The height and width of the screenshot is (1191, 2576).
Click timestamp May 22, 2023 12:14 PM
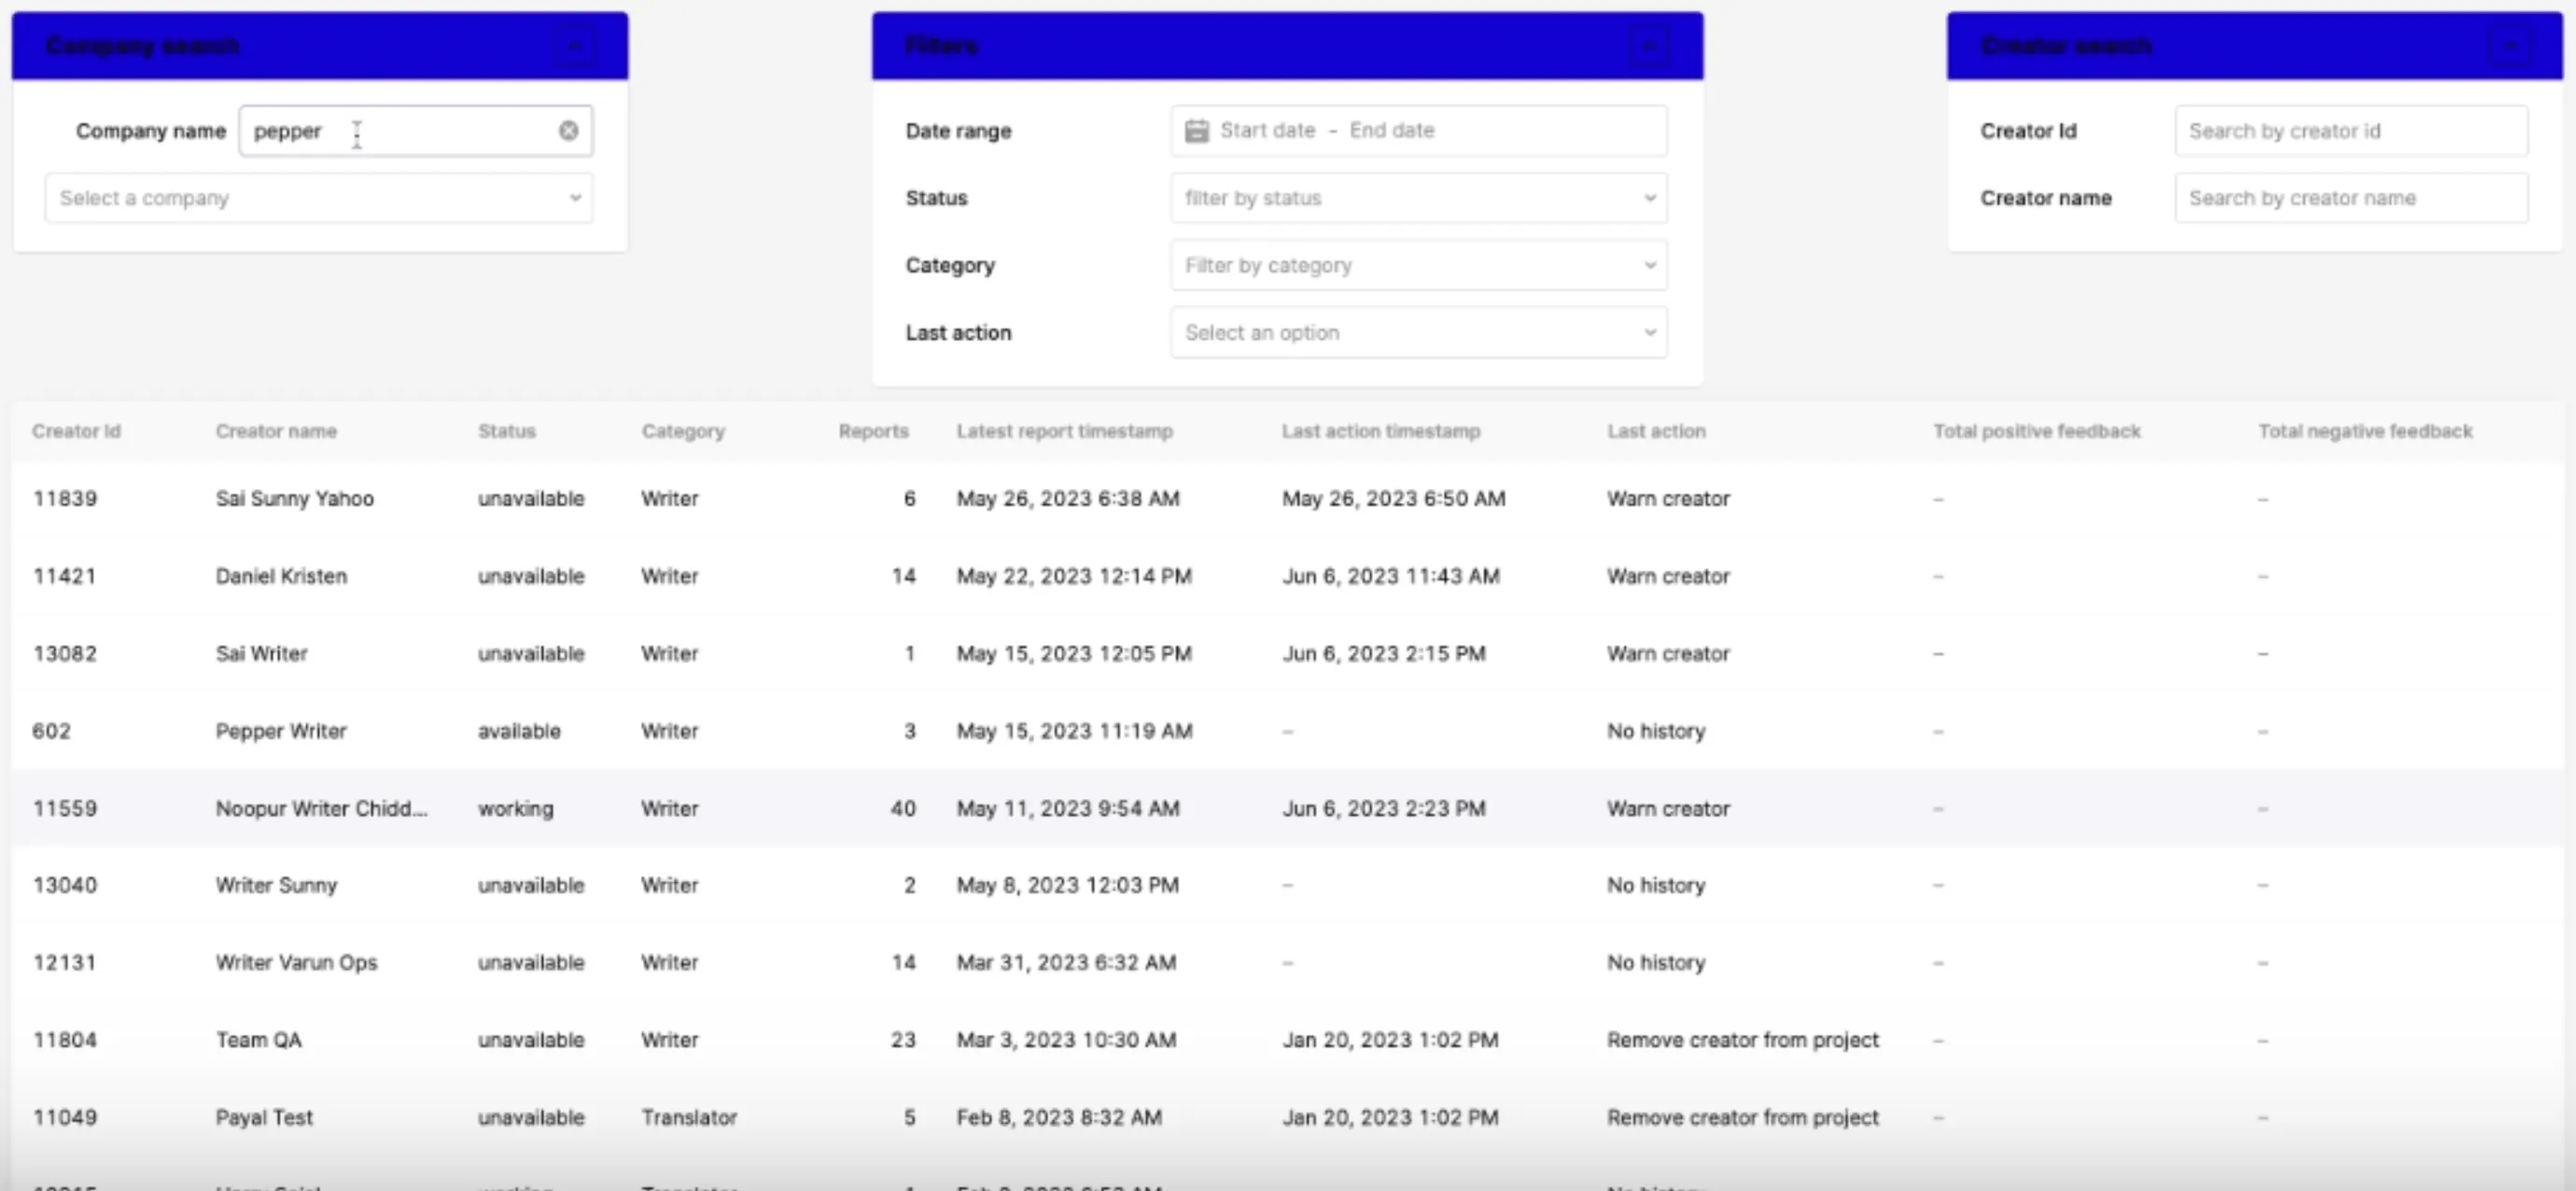[1074, 576]
